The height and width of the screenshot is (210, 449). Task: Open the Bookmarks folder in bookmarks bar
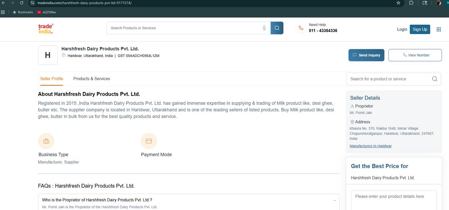pyautogui.click(x=23, y=12)
